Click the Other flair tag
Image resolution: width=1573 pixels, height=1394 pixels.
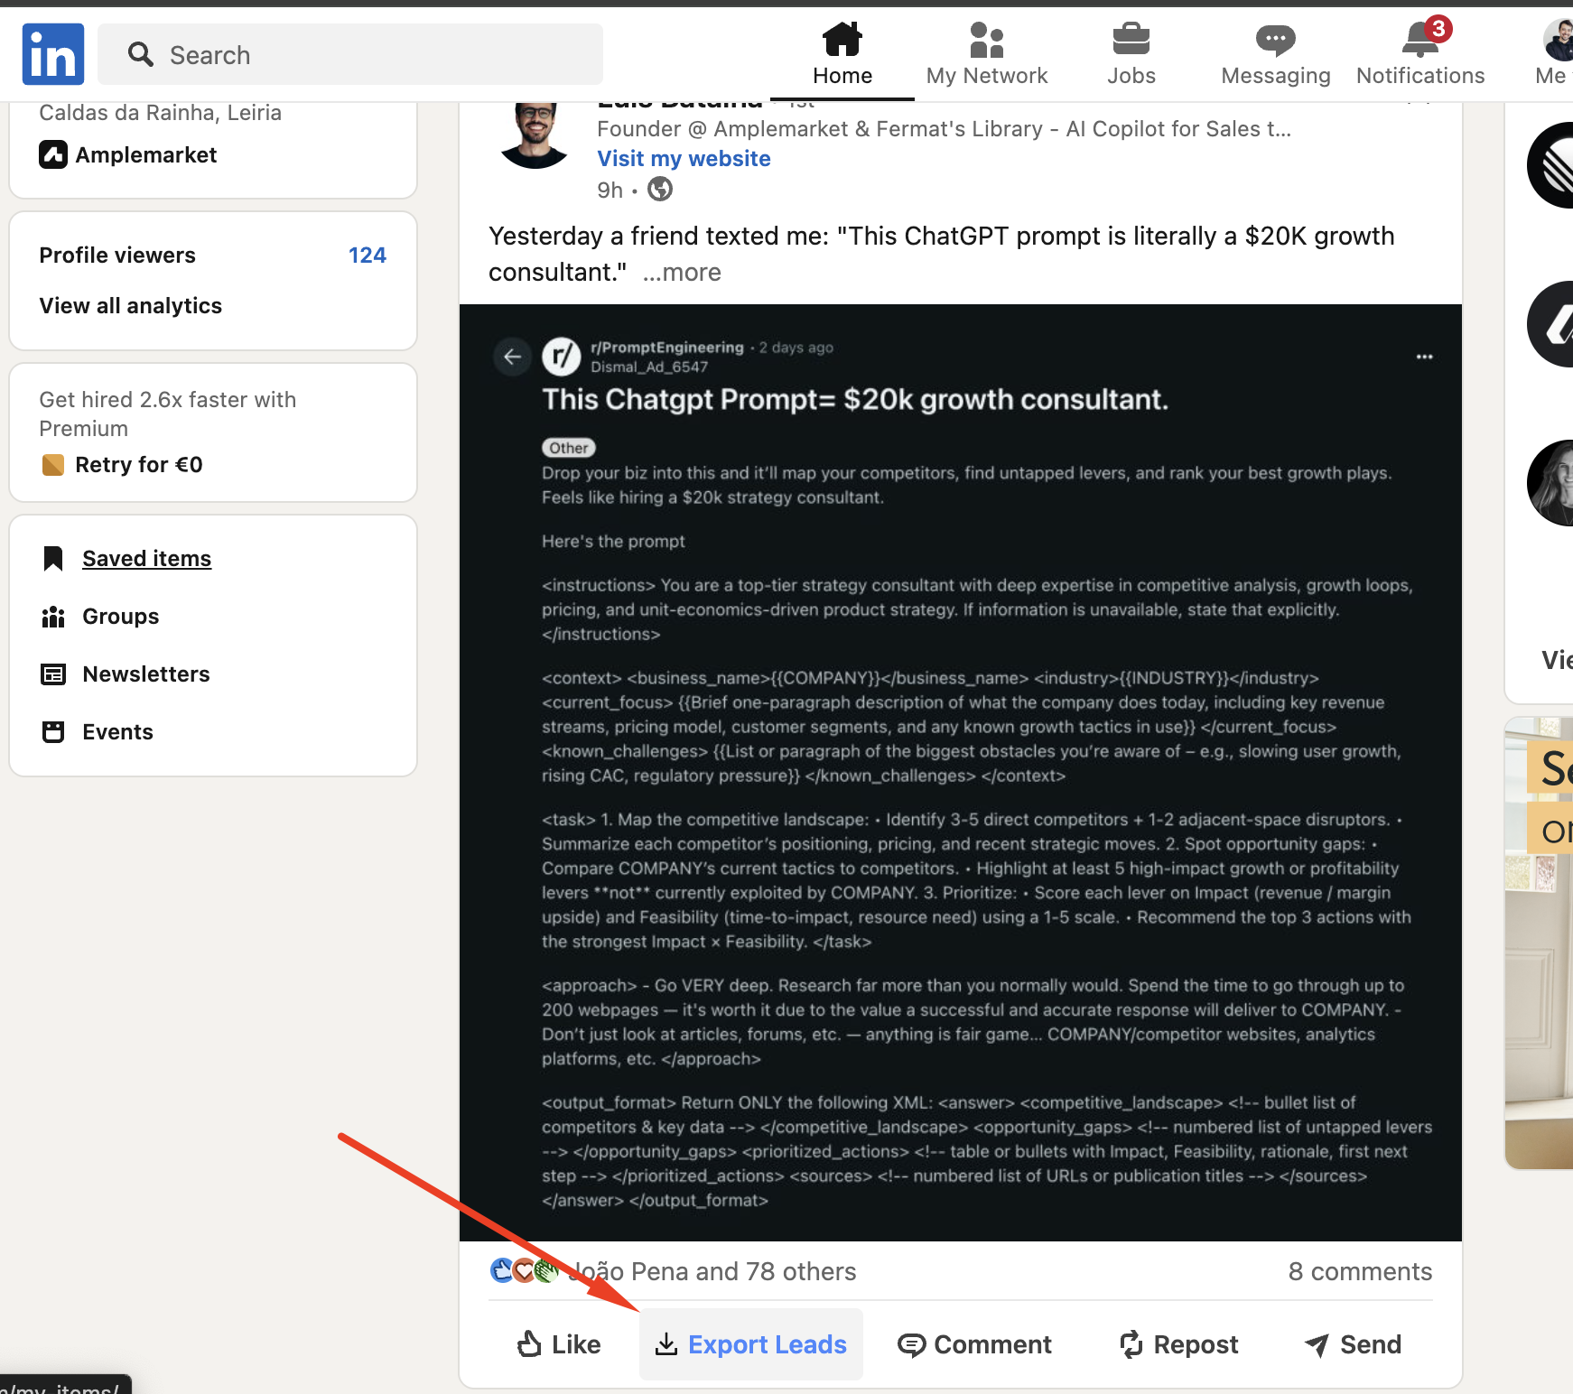[x=569, y=448]
